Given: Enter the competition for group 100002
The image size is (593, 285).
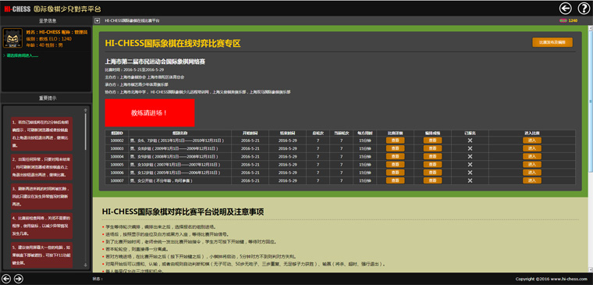Looking at the screenshot, I should tap(532, 141).
